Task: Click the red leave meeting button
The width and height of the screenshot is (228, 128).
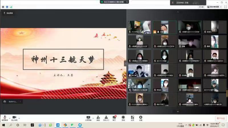Action: pyautogui.click(x=220, y=118)
